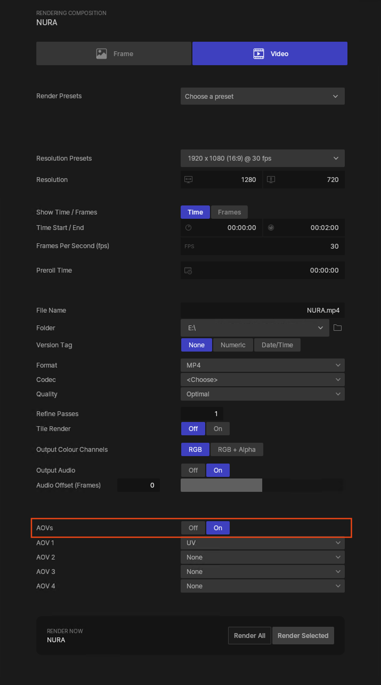381x685 pixels.
Task: Click the start time field 00:00:00
Action: 222,228
